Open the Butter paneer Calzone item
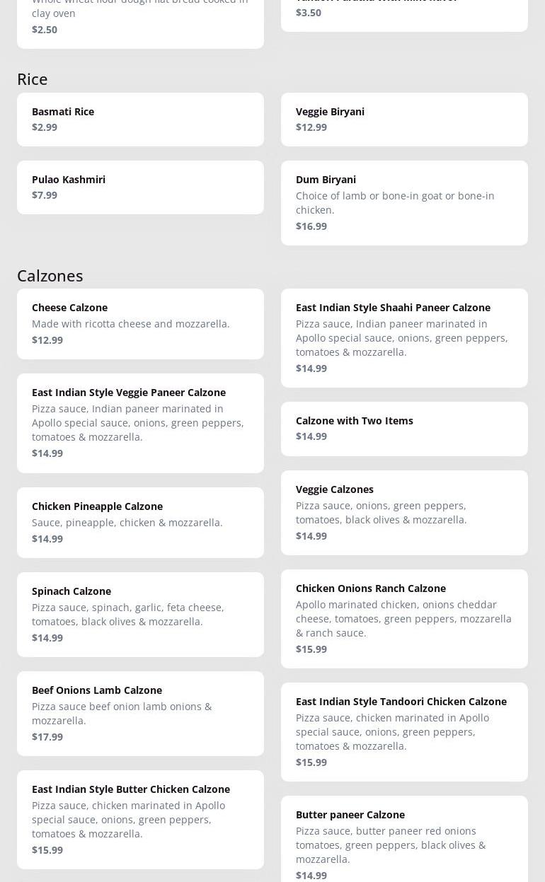This screenshot has height=882, width=545. click(404, 839)
